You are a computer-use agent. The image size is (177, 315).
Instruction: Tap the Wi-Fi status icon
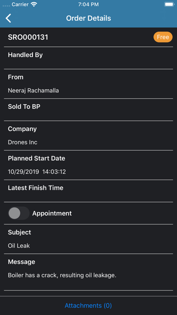[x=34, y=5]
